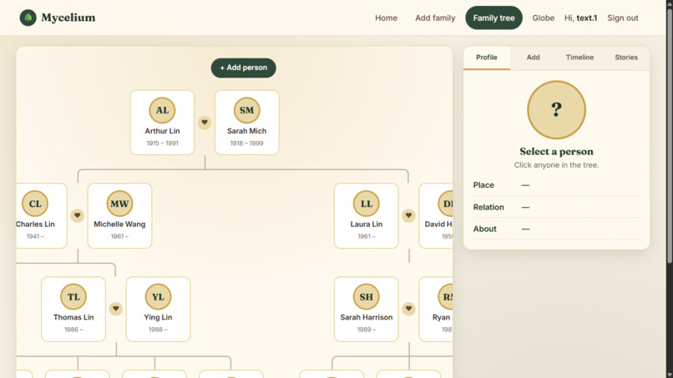Click Sarah Harrison name text
This screenshot has height=378, width=673.
[x=366, y=317]
